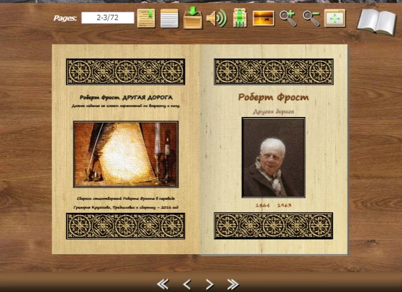This screenshot has height=292, width=402.
Task: Click the left page of the book
Action: [126, 149]
